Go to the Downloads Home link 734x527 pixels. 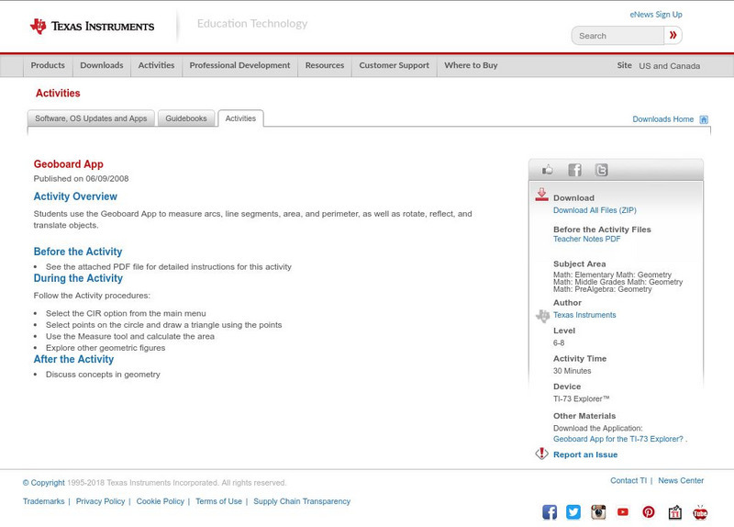(x=662, y=119)
